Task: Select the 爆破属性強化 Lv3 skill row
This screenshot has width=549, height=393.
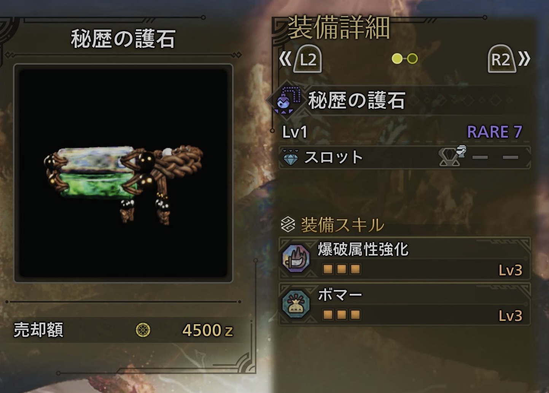Action: (405, 258)
